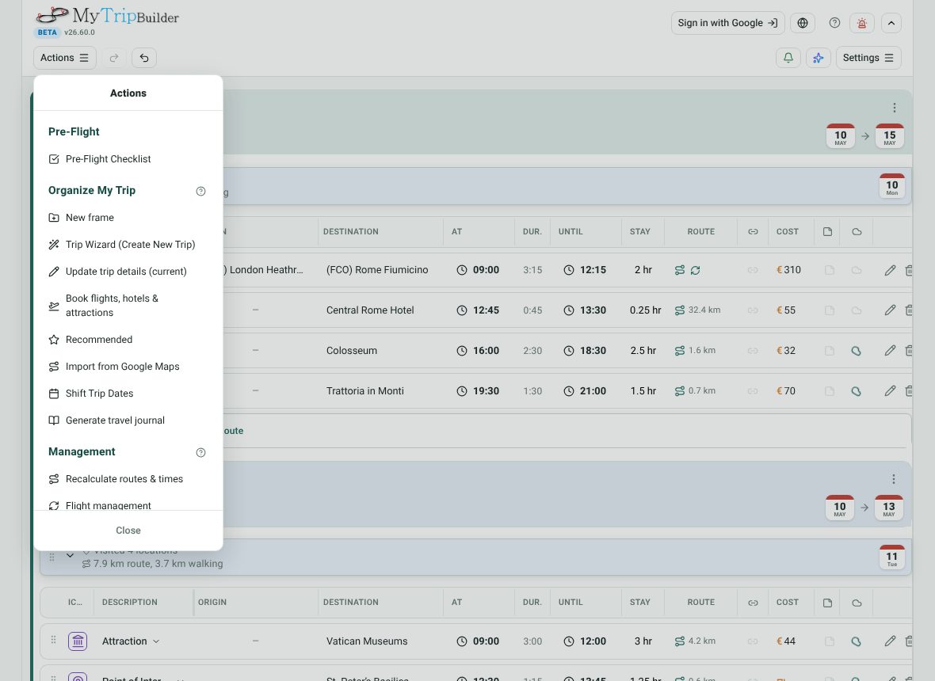Image resolution: width=935 pixels, height=681 pixels.
Task: Open the language globe icon
Action: tap(803, 23)
